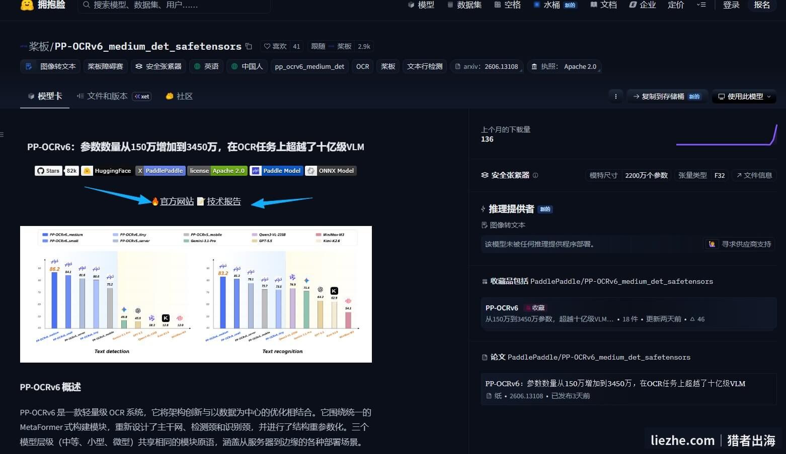Toggle the left-edge table of contents icon

tap(2, 135)
